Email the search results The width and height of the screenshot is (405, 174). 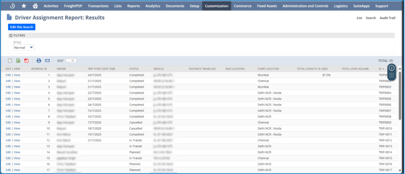click(47, 61)
